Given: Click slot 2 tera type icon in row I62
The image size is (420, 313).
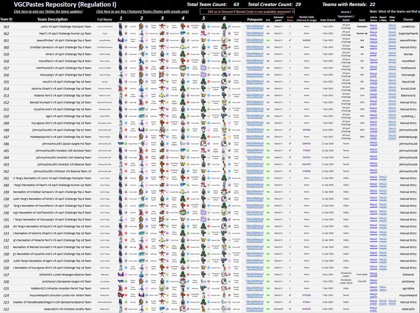Looking at the screenshot, I should point(147,34).
